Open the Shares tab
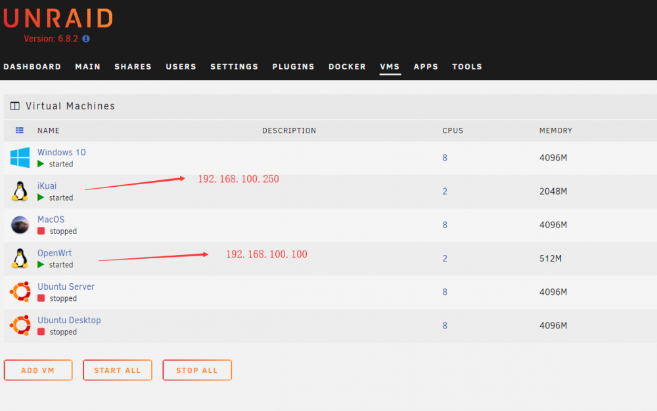657x411 pixels. click(x=133, y=66)
